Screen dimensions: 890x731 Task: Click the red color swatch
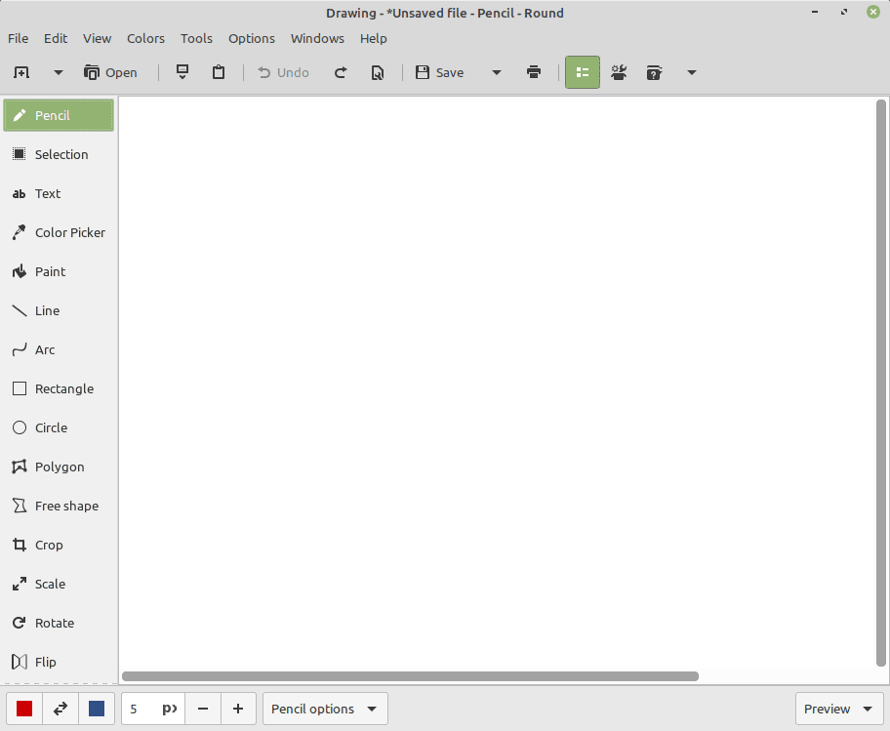tap(24, 709)
